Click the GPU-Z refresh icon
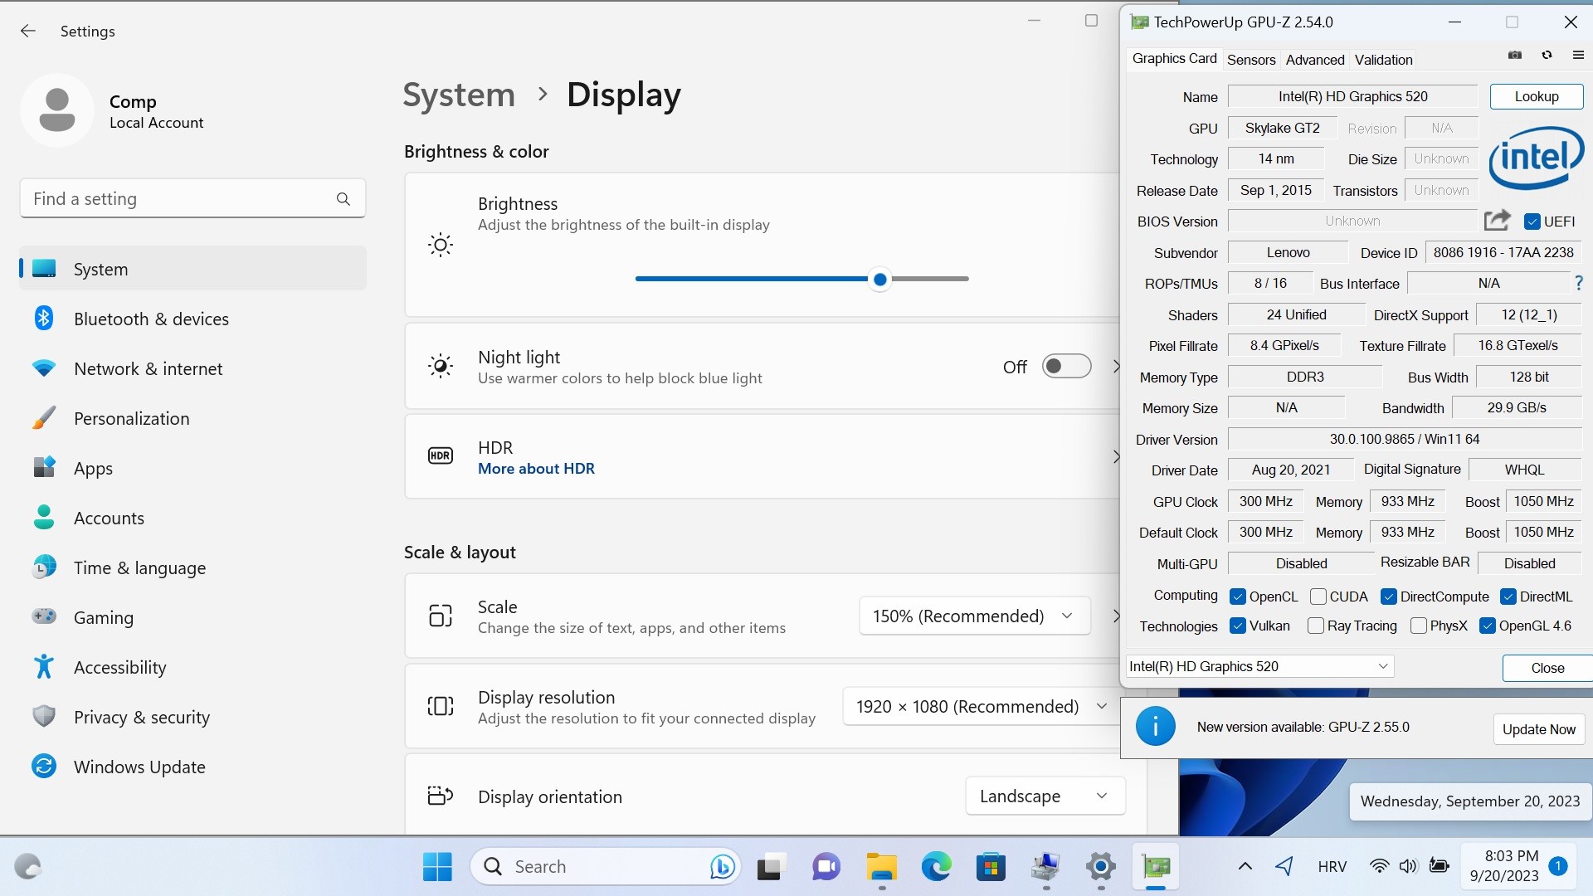 [1547, 56]
